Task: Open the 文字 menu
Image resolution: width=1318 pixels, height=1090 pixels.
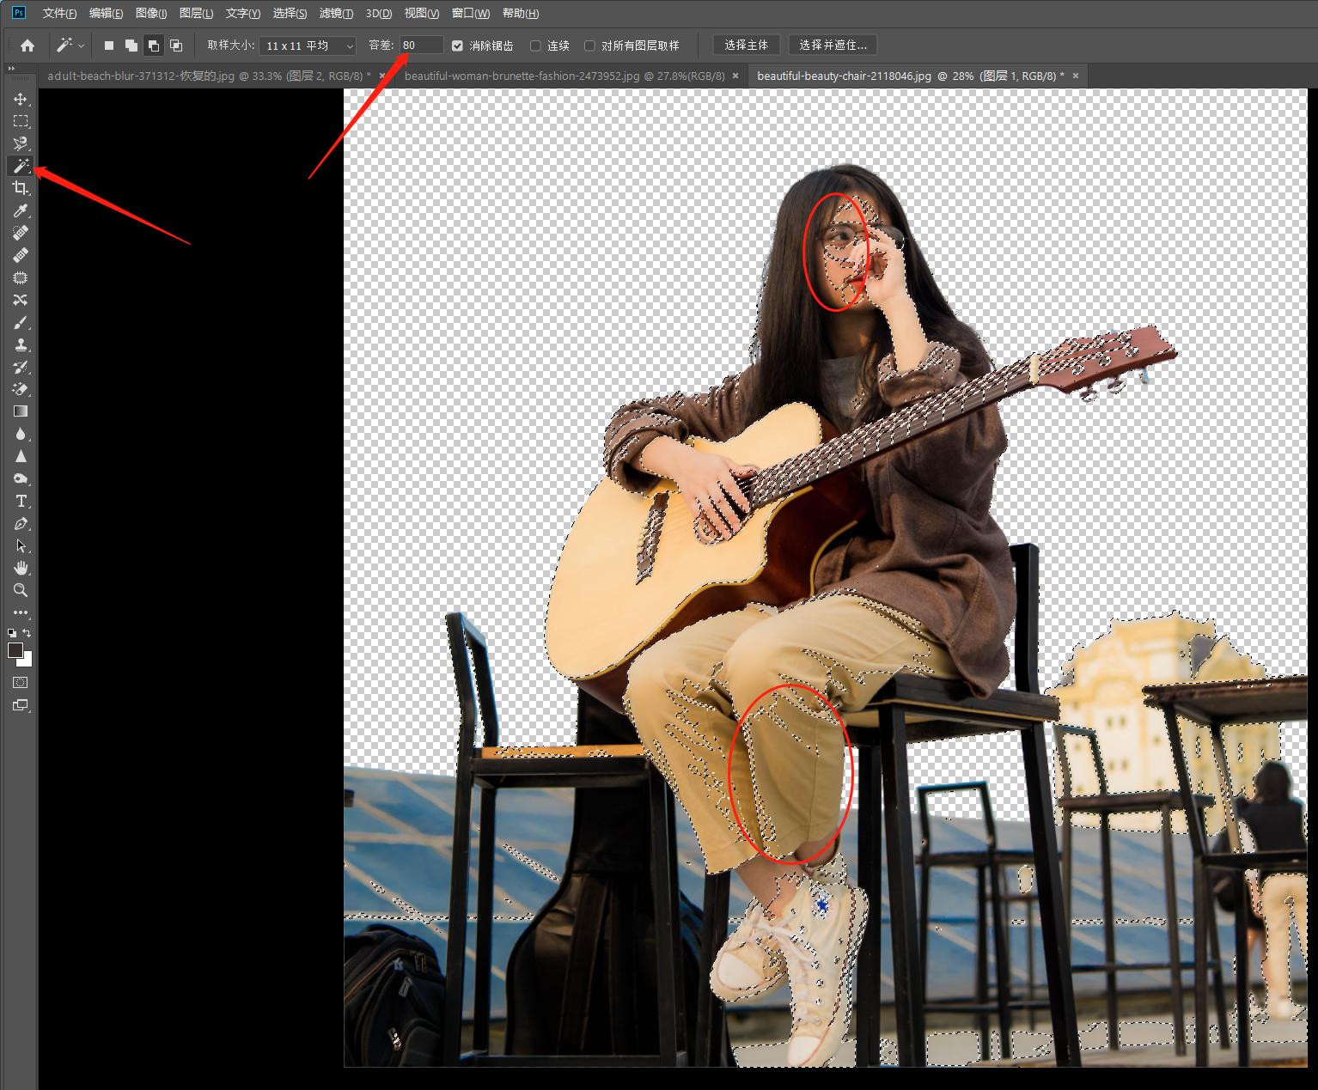Action: click(x=243, y=13)
